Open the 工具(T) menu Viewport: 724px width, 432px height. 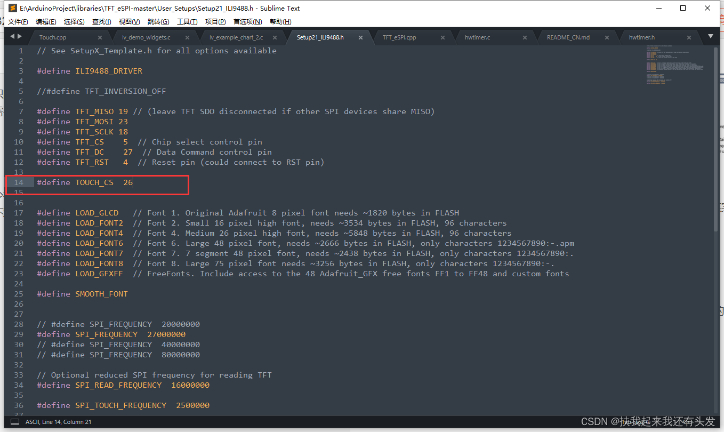187,22
